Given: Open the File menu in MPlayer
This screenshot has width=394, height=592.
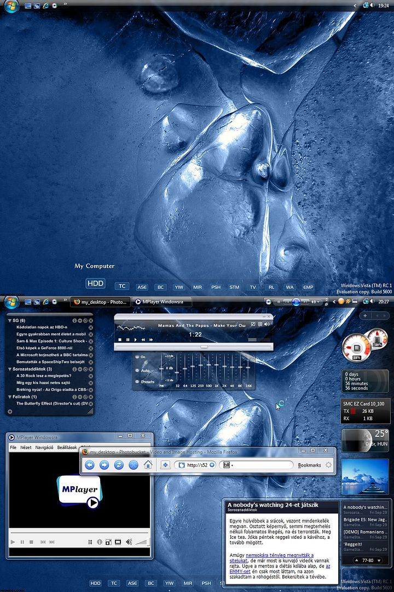Looking at the screenshot, I should [x=13, y=447].
